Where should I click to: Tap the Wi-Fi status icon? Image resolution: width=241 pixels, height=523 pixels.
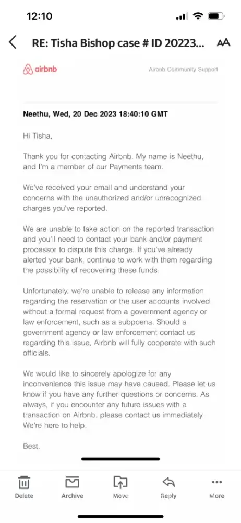coord(198,16)
